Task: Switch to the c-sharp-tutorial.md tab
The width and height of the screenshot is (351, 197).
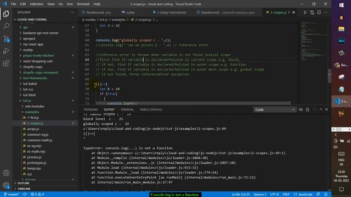Action: coord(171,13)
